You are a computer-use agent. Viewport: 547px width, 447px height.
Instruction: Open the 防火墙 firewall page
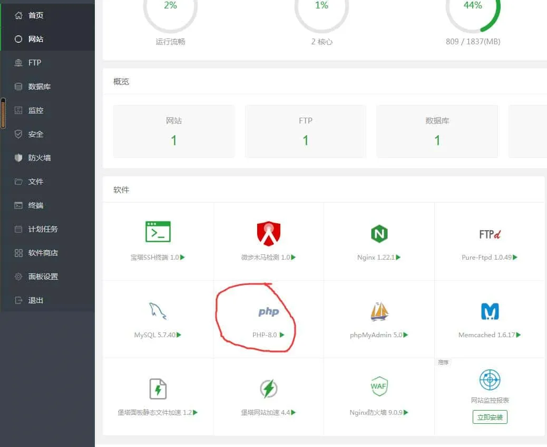pyautogui.click(x=47, y=158)
